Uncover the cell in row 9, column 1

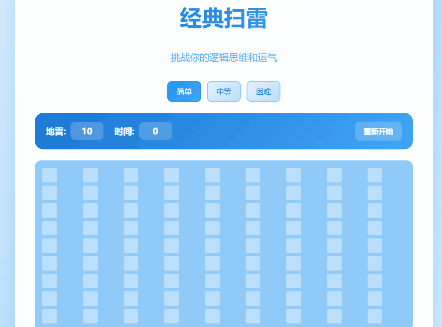50,316
